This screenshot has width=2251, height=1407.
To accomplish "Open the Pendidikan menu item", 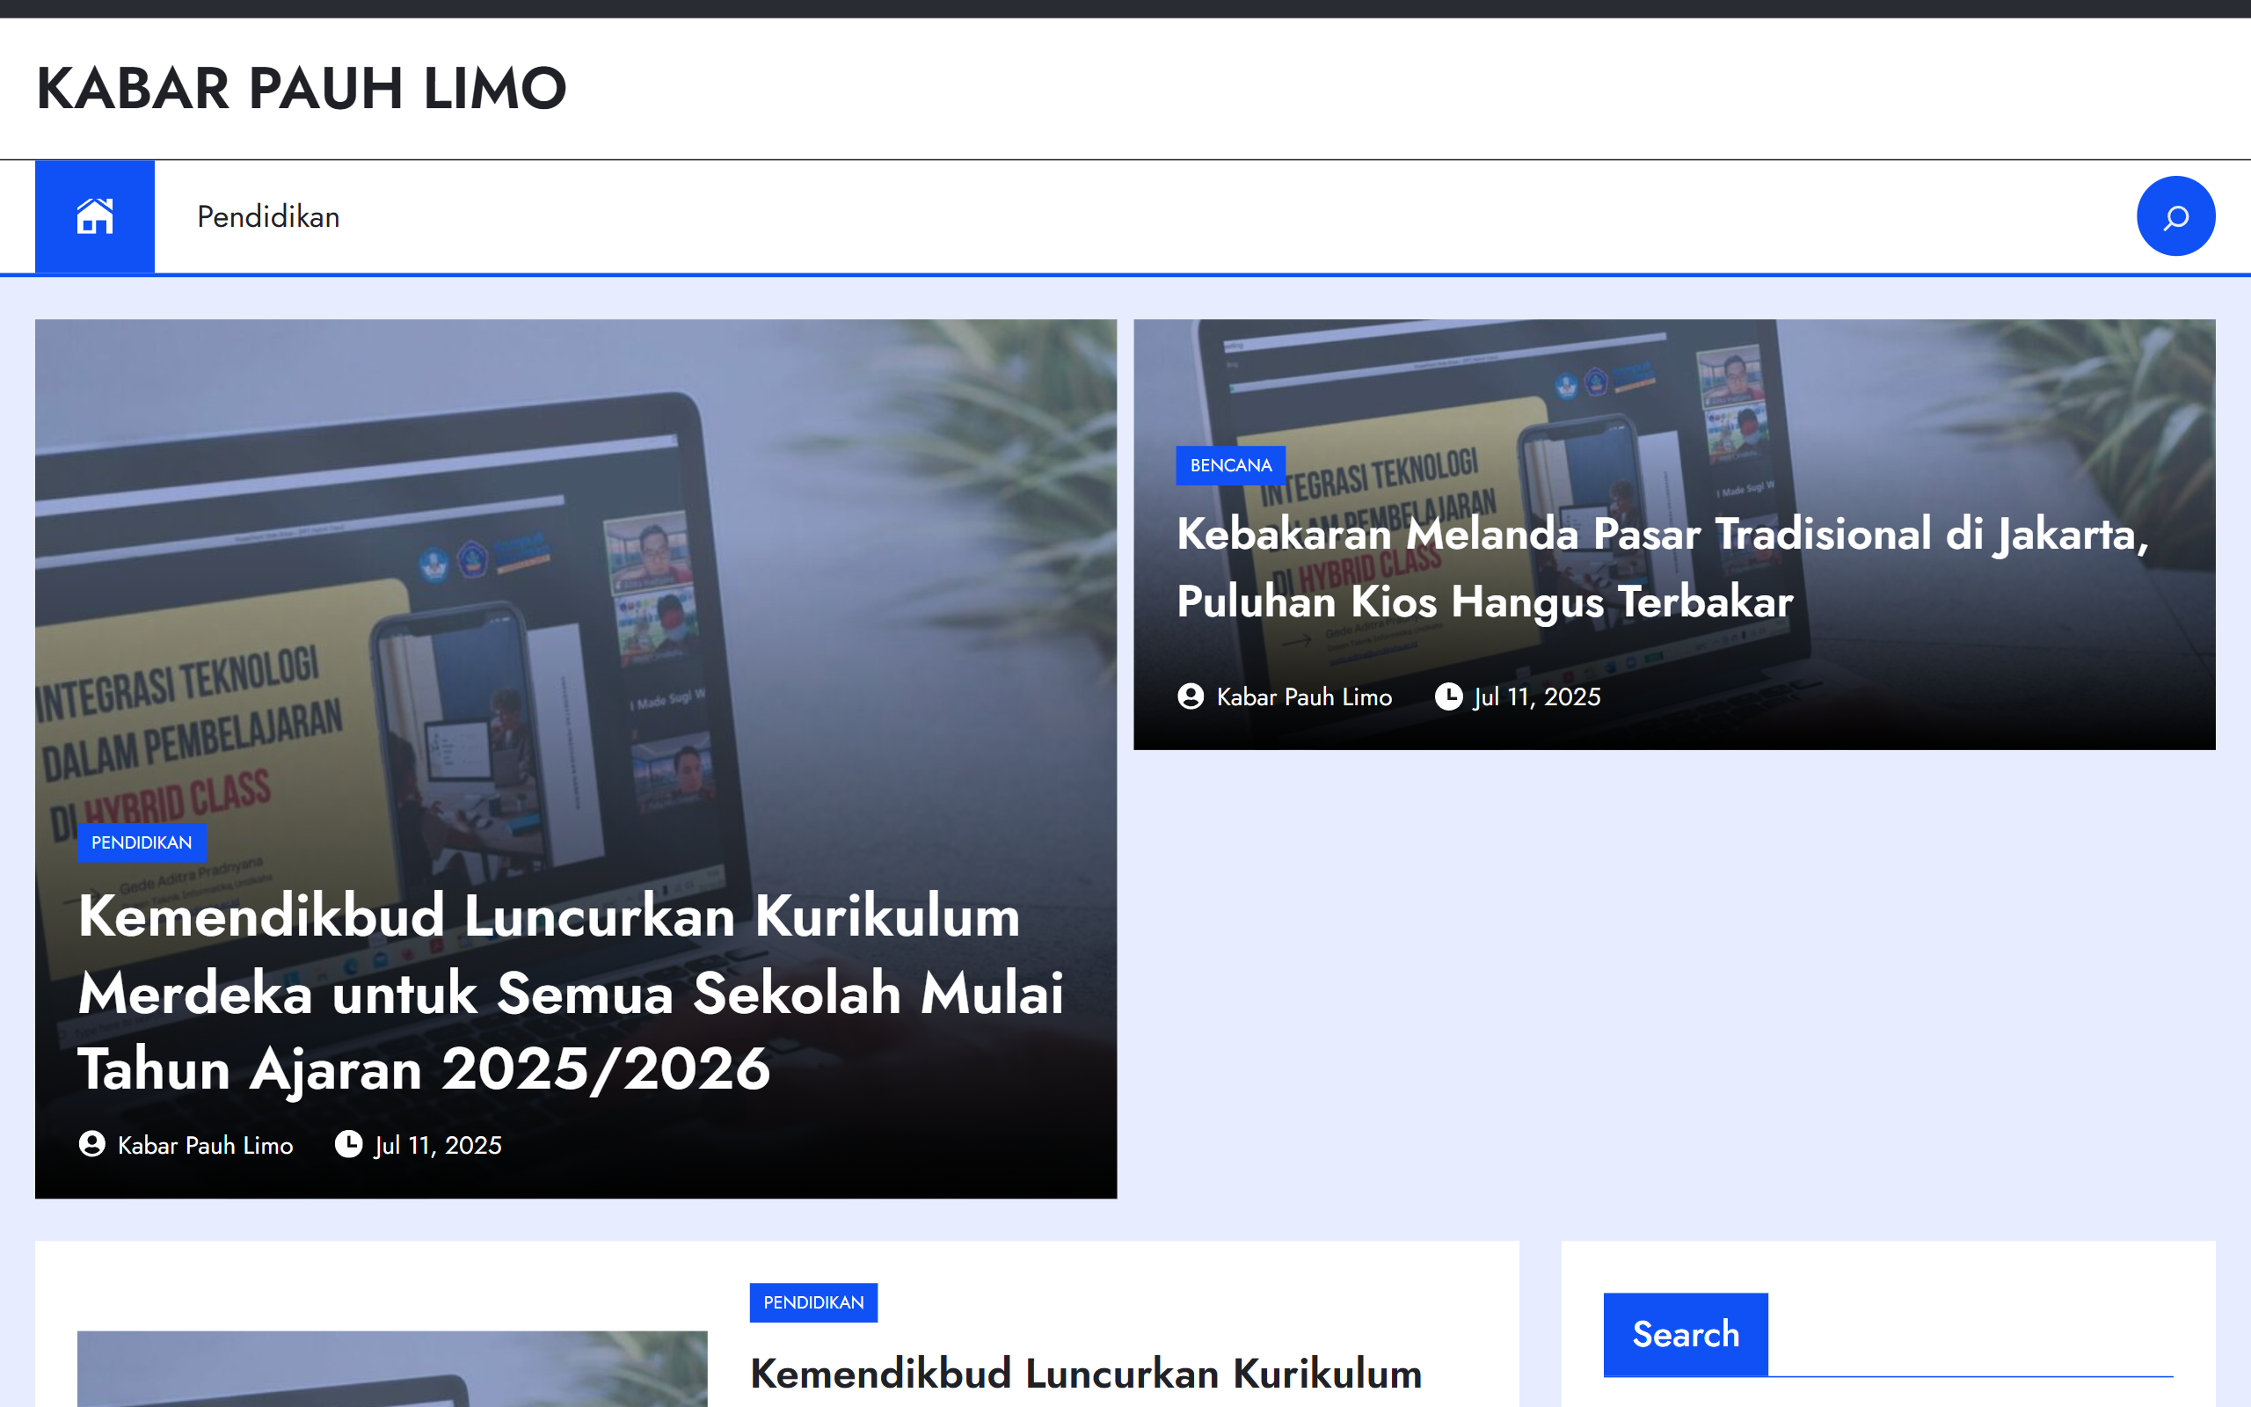I will [x=268, y=217].
